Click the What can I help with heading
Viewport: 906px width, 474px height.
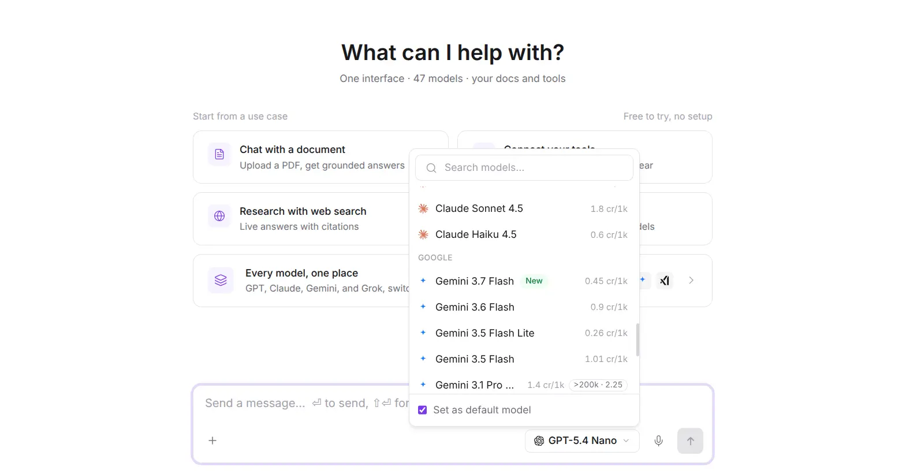coord(453,53)
